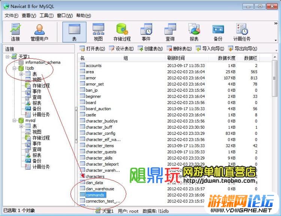Open the 文件 menu
This screenshot has height=216, width=281.
(x=11, y=16)
